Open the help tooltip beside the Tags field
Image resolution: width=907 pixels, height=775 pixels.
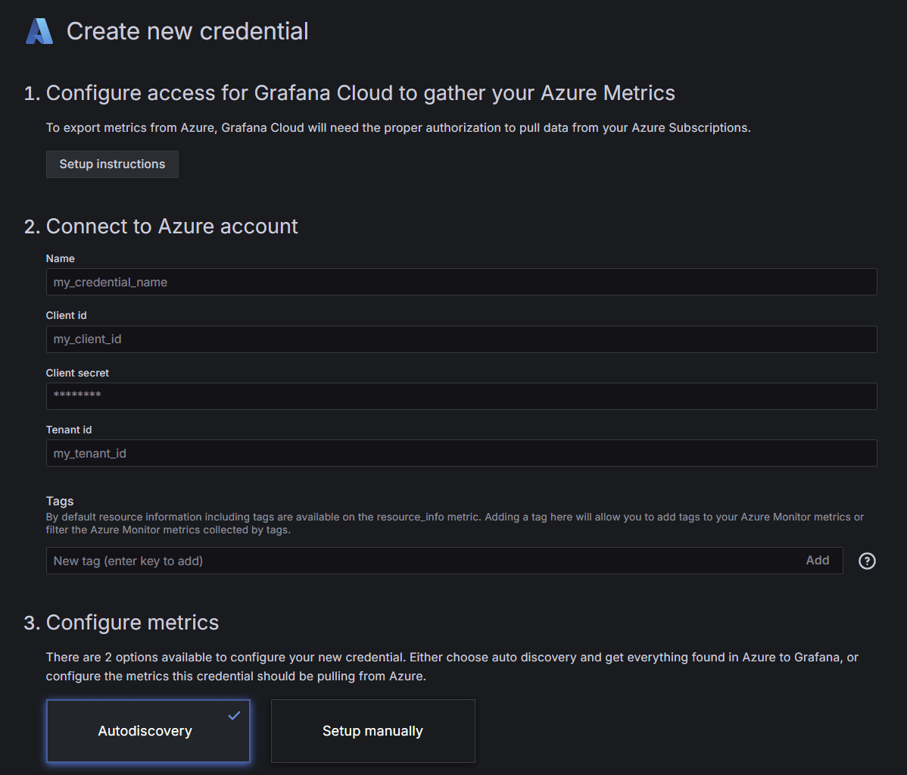pos(866,561)
